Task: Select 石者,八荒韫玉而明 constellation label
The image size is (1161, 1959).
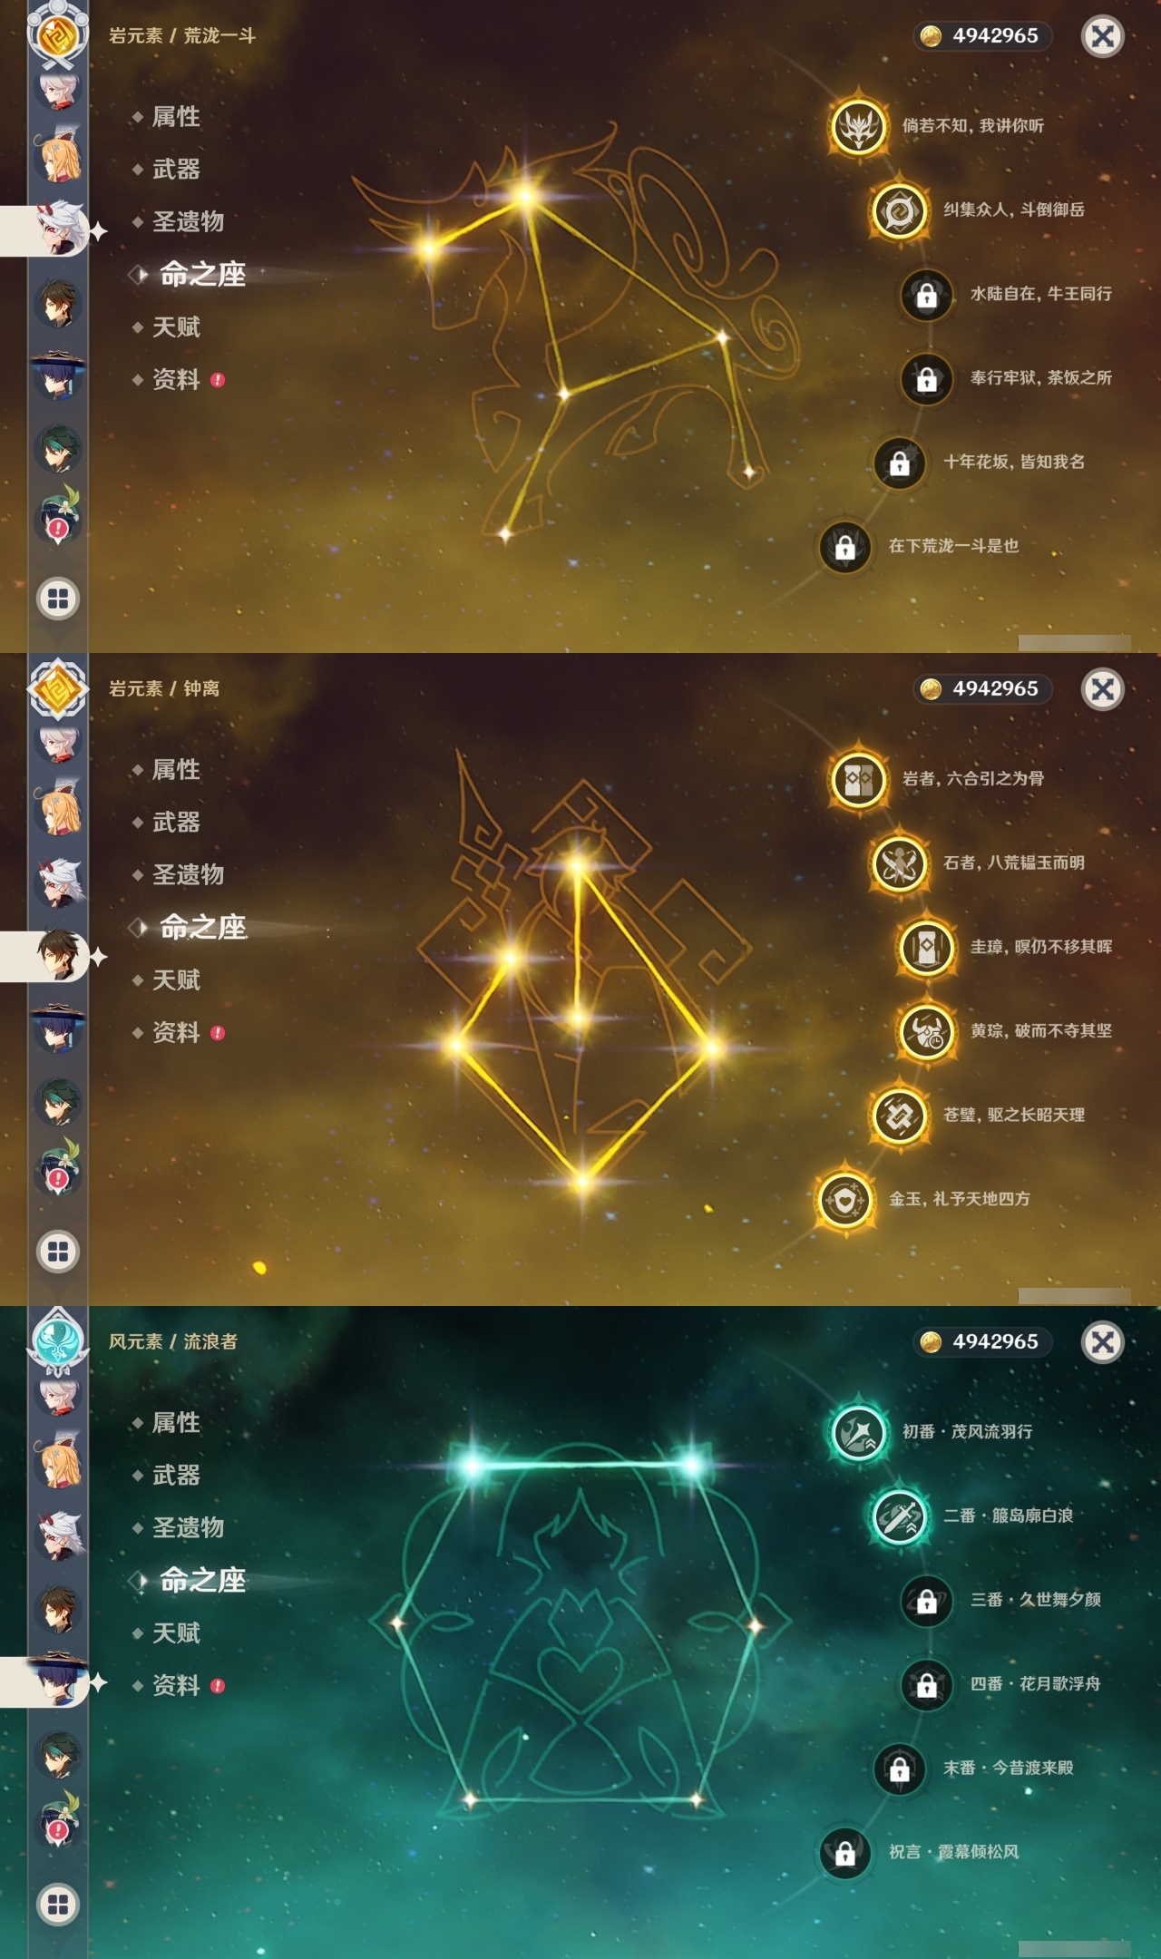Action: 1014,863
